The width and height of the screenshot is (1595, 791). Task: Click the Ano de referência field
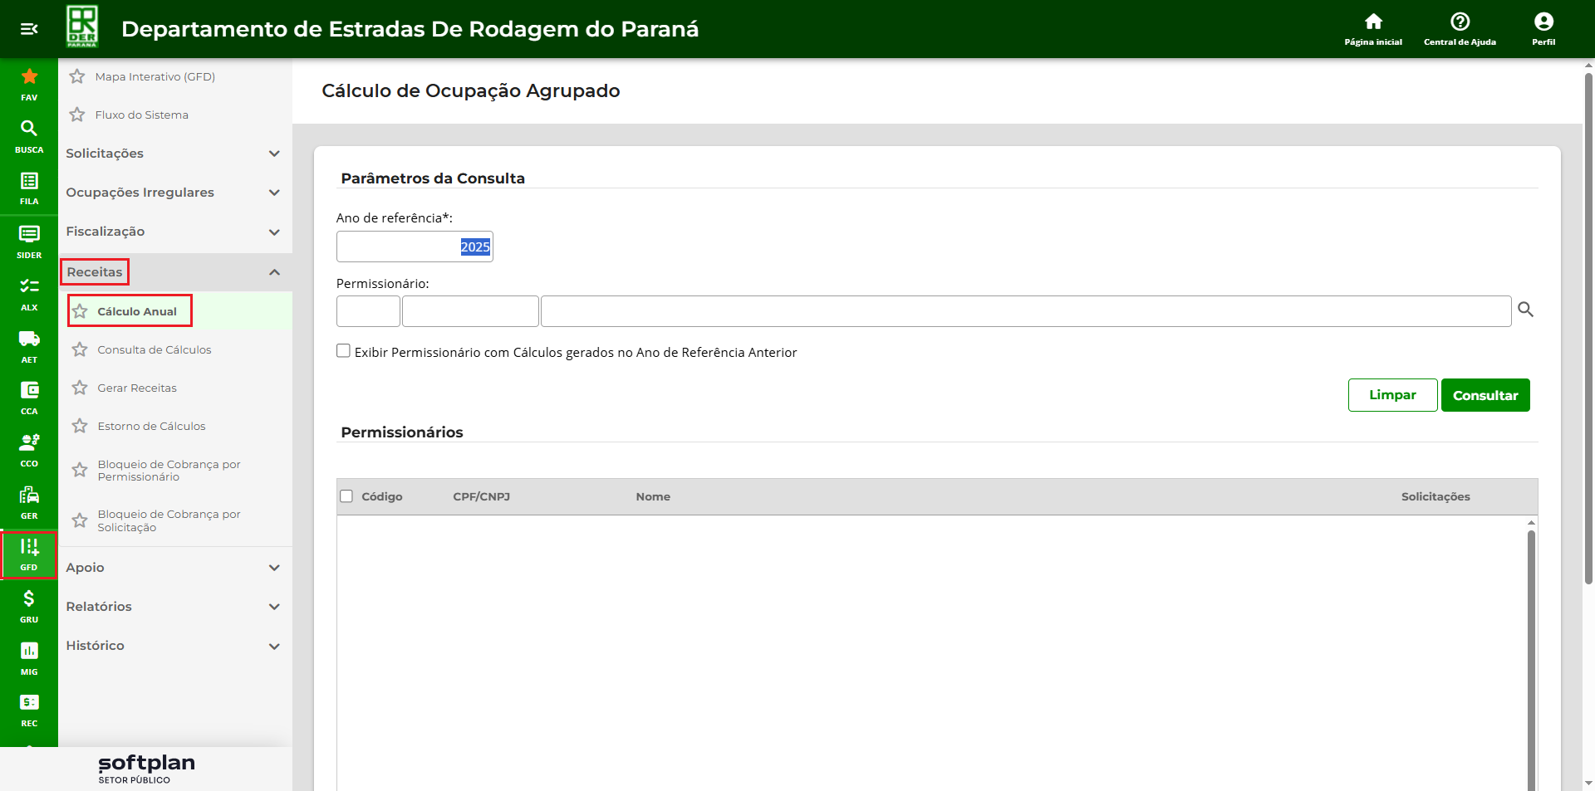click(415, 247)
